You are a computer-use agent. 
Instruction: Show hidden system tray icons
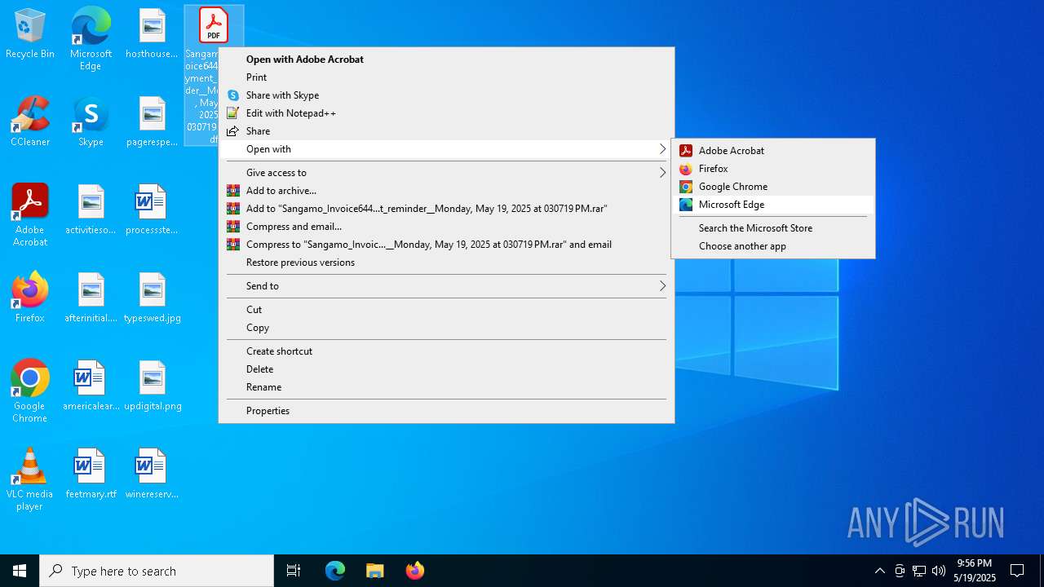(879, 571)
